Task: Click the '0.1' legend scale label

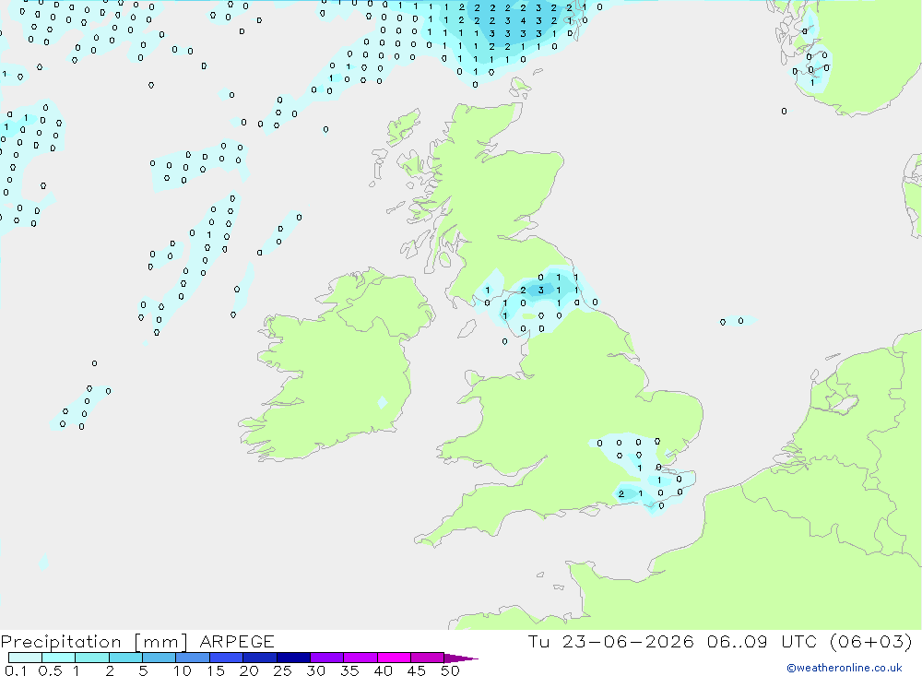Action: (x=16, y=670)
